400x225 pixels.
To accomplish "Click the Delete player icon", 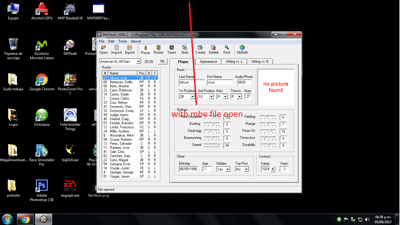I will pos(213,50).
